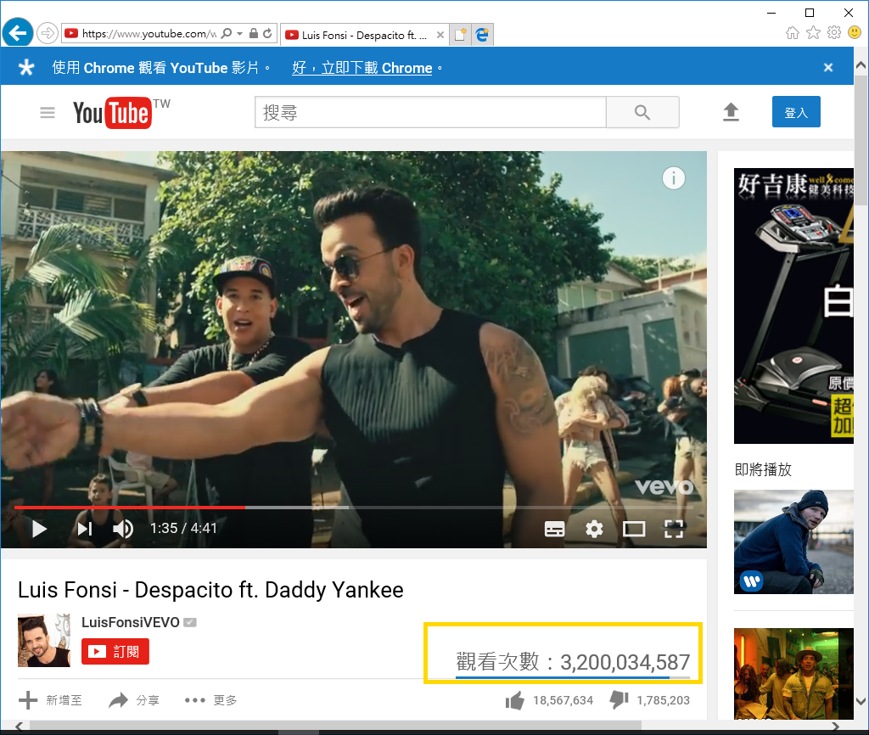This screenshot has width=869, height=735.
Task: Open the LuisFonsiVEVO channel name link
Action: point(130,622)
